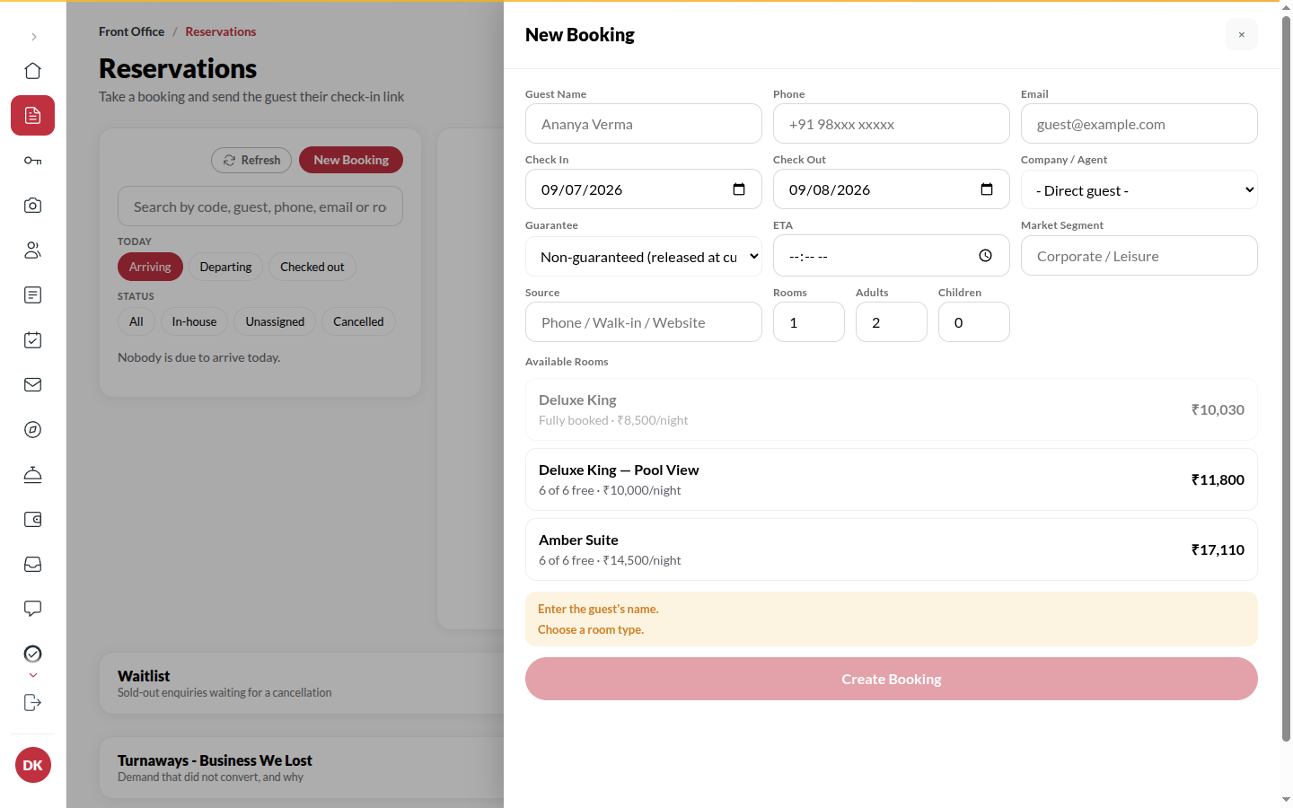1293x808 pixels.
Task: Expand the sidebar with the top chevron
Action: (x=34, y=37)
